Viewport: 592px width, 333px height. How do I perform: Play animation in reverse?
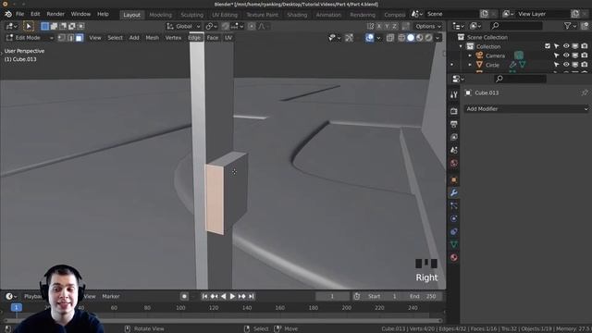click(x=223, y=296)
